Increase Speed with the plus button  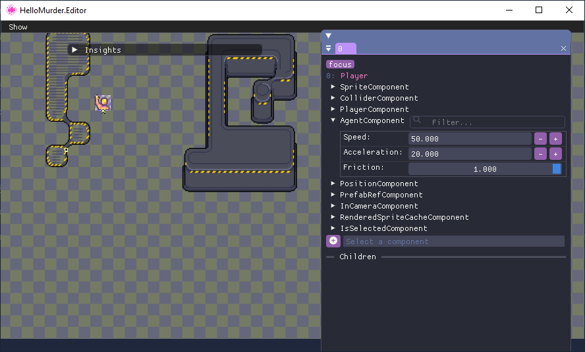point(555,139)
